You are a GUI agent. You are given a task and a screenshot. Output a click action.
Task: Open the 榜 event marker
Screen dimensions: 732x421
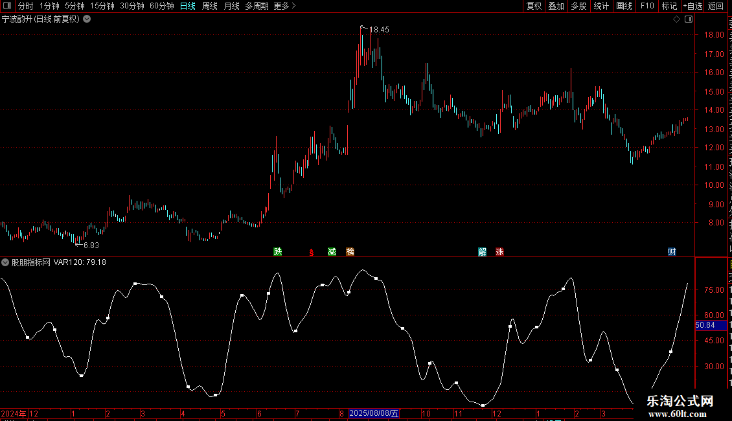[350, 252]
